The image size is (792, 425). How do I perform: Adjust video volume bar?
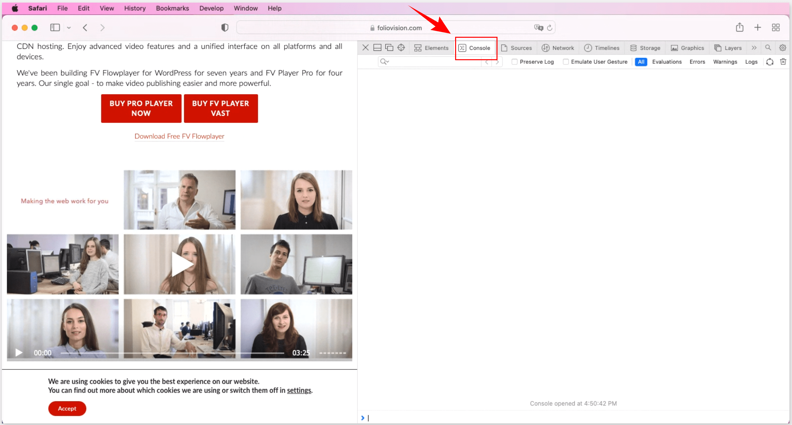[333, 353]
